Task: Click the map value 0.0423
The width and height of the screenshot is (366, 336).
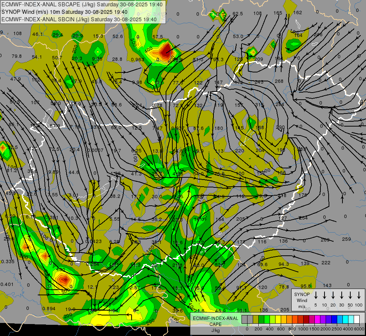Action: point(93,241)
